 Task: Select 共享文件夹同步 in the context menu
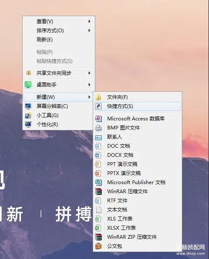(59, 73)
